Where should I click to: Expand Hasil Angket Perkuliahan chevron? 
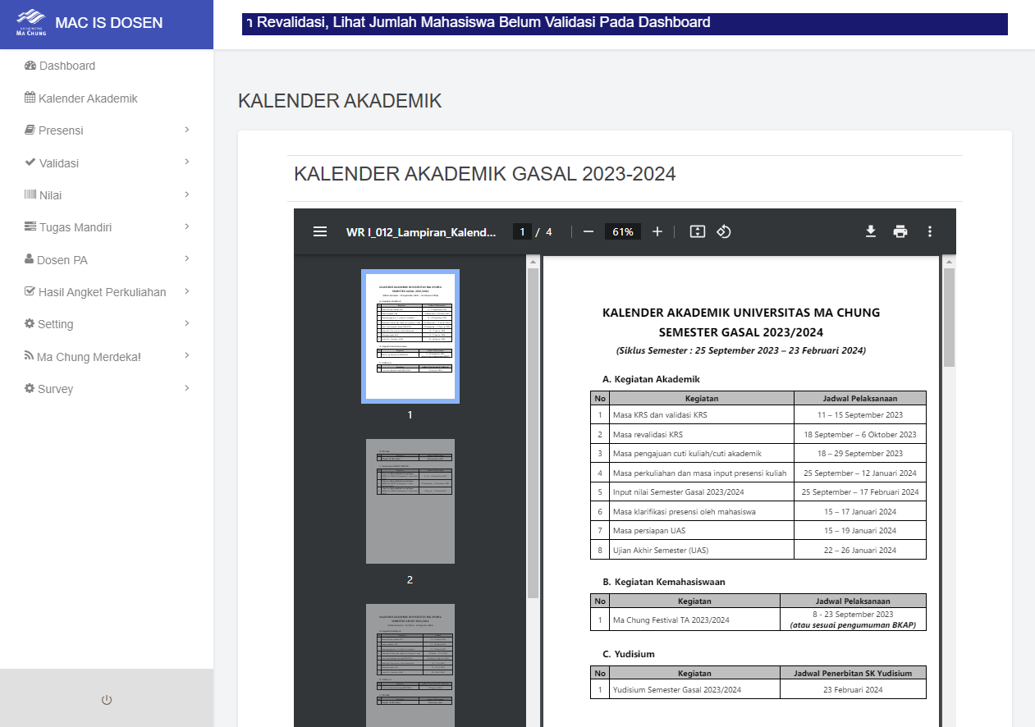[187, 291]
